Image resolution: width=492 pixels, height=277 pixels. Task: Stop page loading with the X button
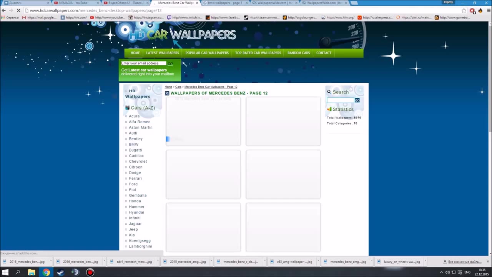click(x=18, y=10)
